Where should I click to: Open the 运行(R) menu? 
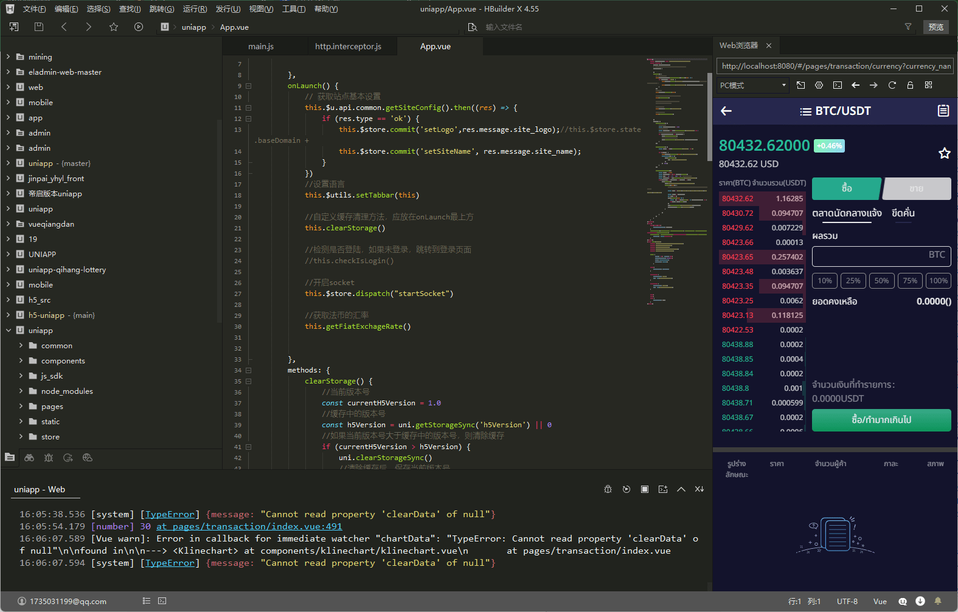coord(195,9)
